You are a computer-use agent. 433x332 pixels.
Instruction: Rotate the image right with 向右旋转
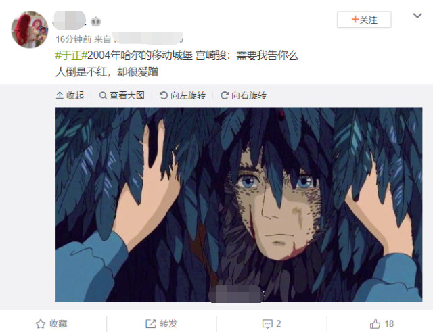coord(244,95)
